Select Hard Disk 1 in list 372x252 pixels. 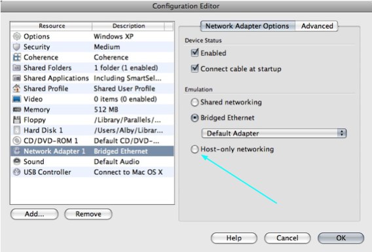click(x=43, y=130)
